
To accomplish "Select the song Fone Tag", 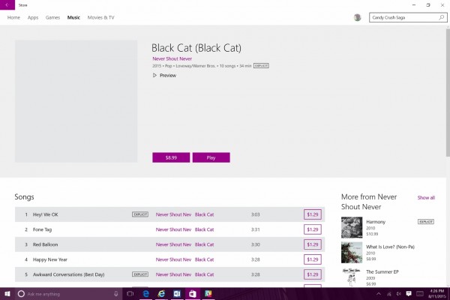I will pyautogui.click(x=43, y=229).
